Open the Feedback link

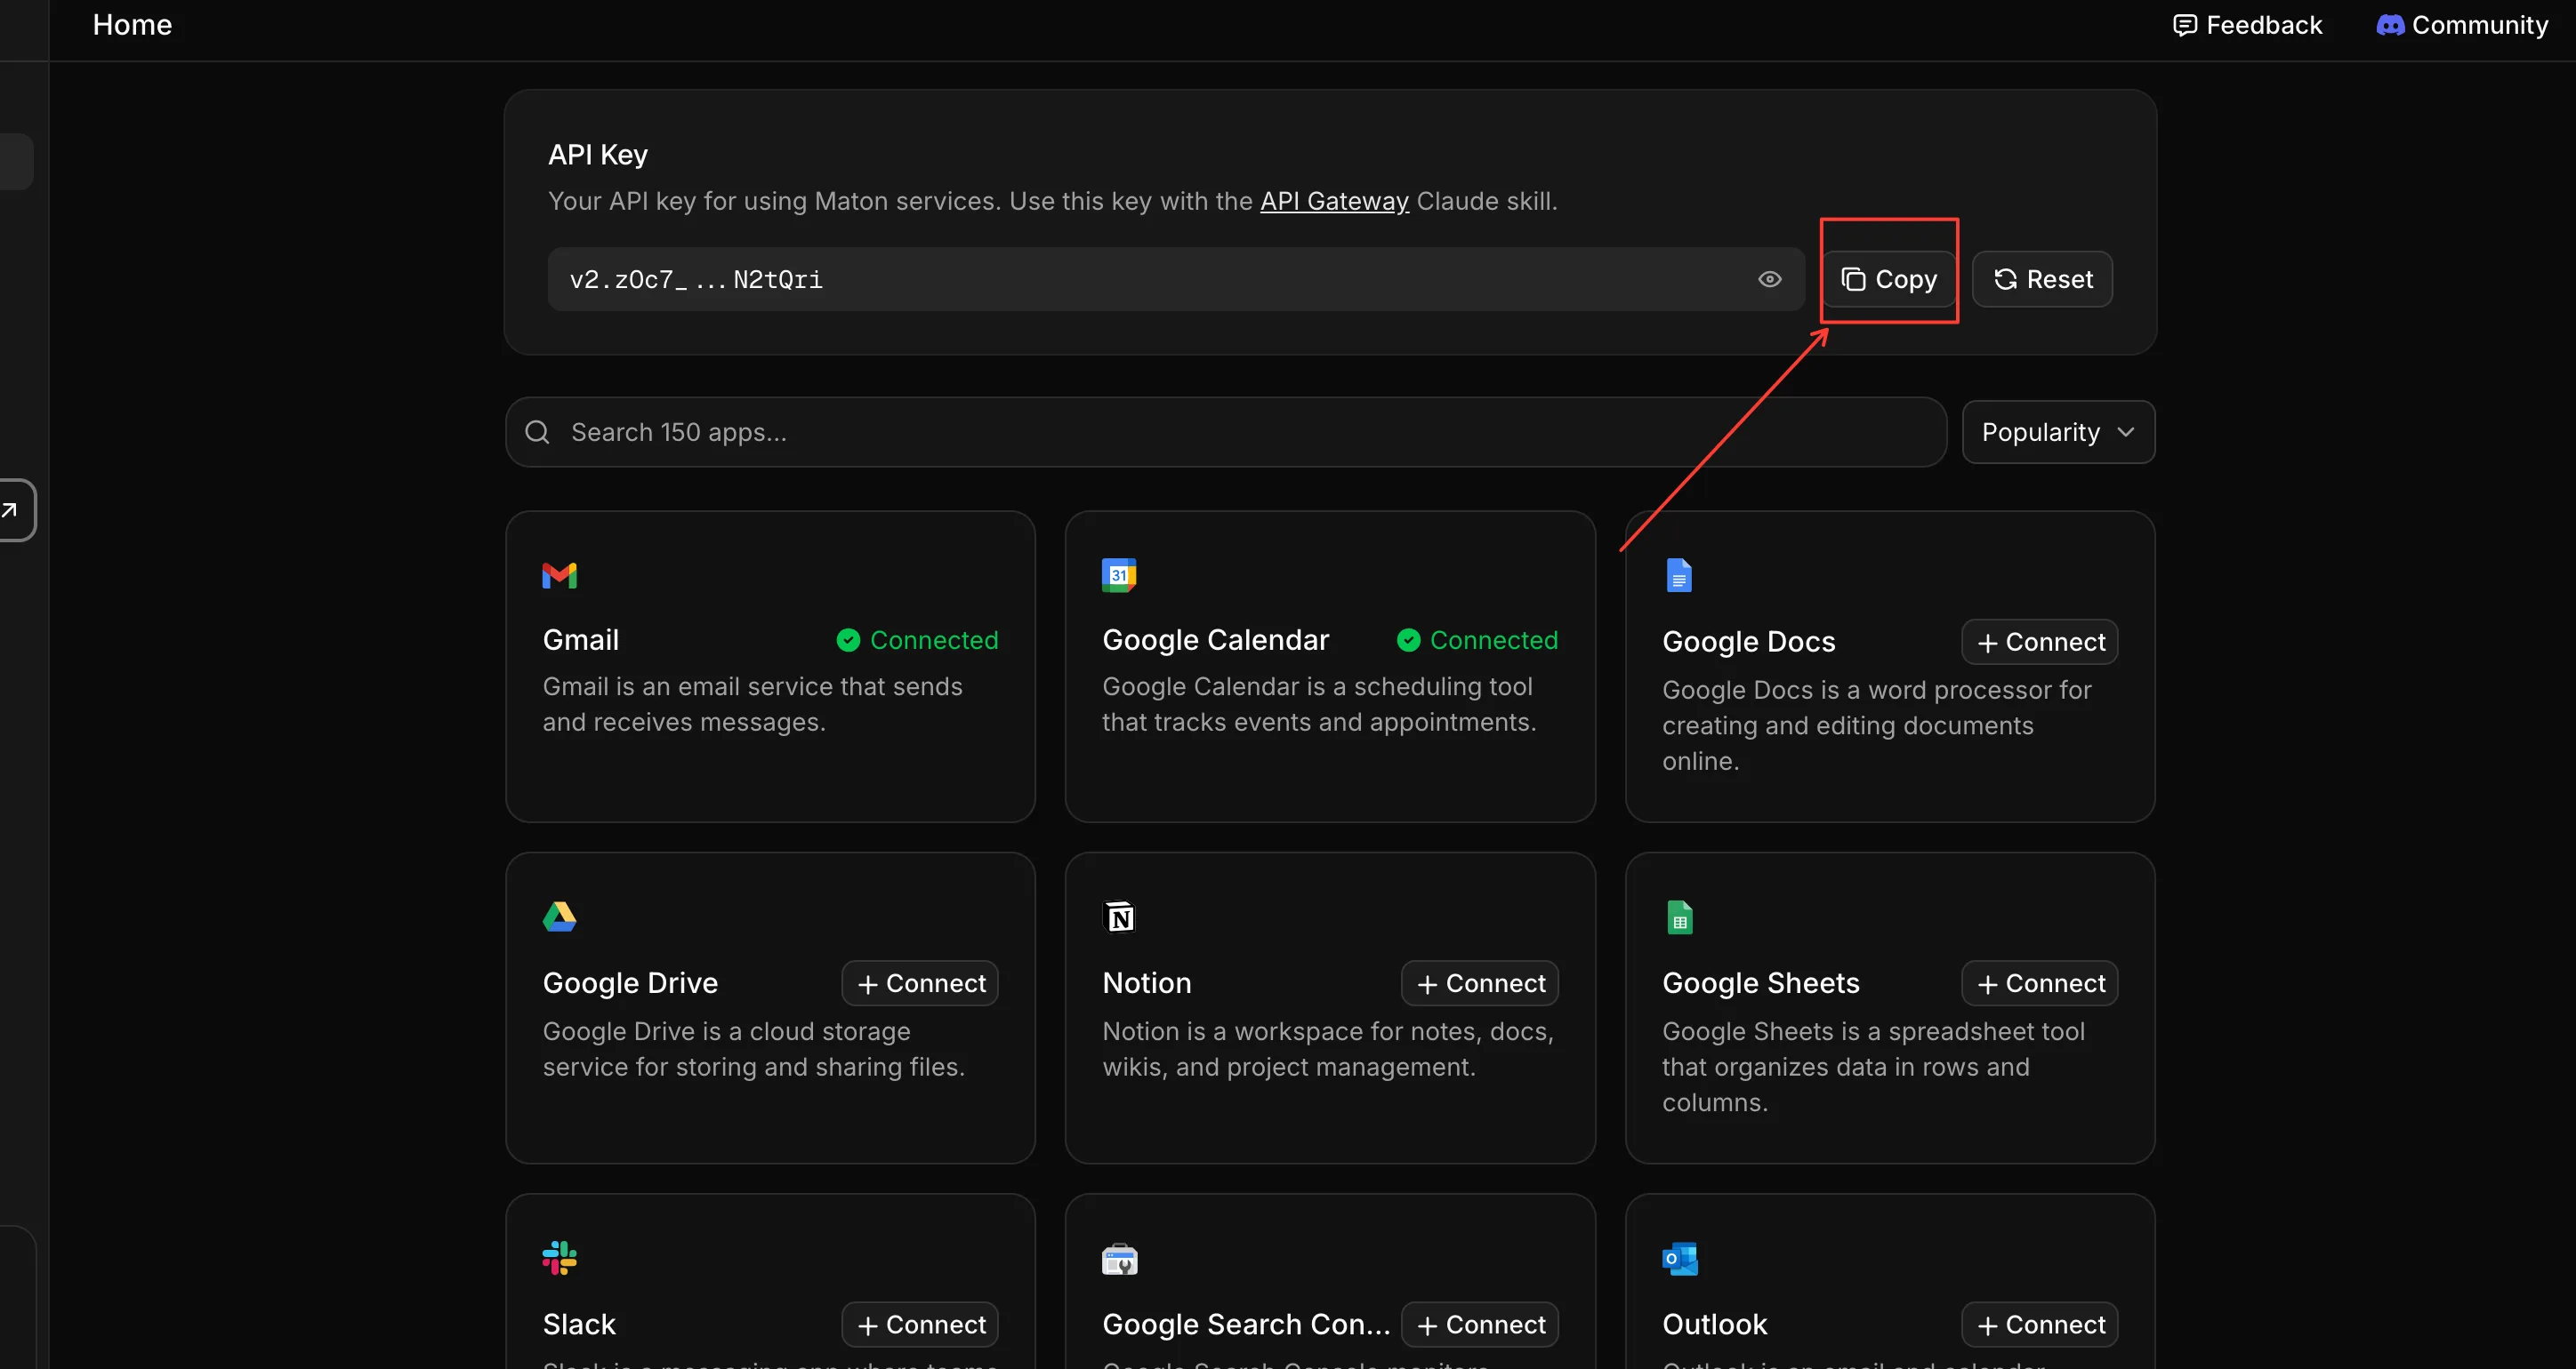pyautogui.click(x=2247, y=25)
